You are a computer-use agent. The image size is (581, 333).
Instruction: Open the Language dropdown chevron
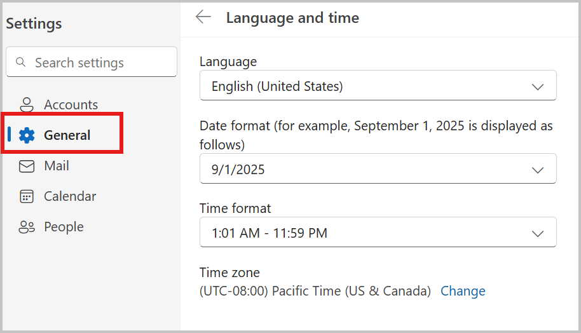[x=538, y=86]
